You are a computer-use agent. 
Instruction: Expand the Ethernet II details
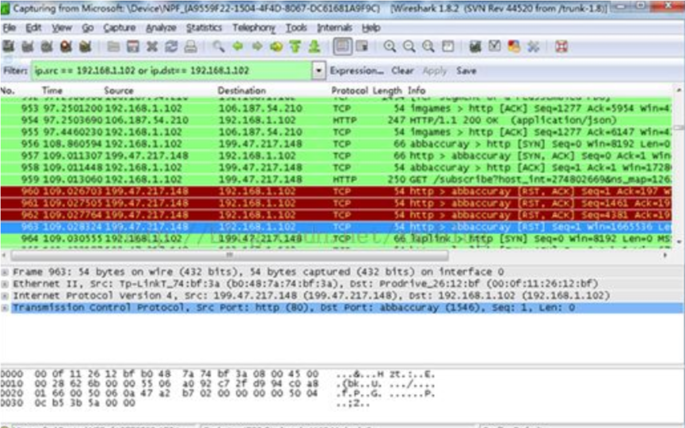coord(5,284)
